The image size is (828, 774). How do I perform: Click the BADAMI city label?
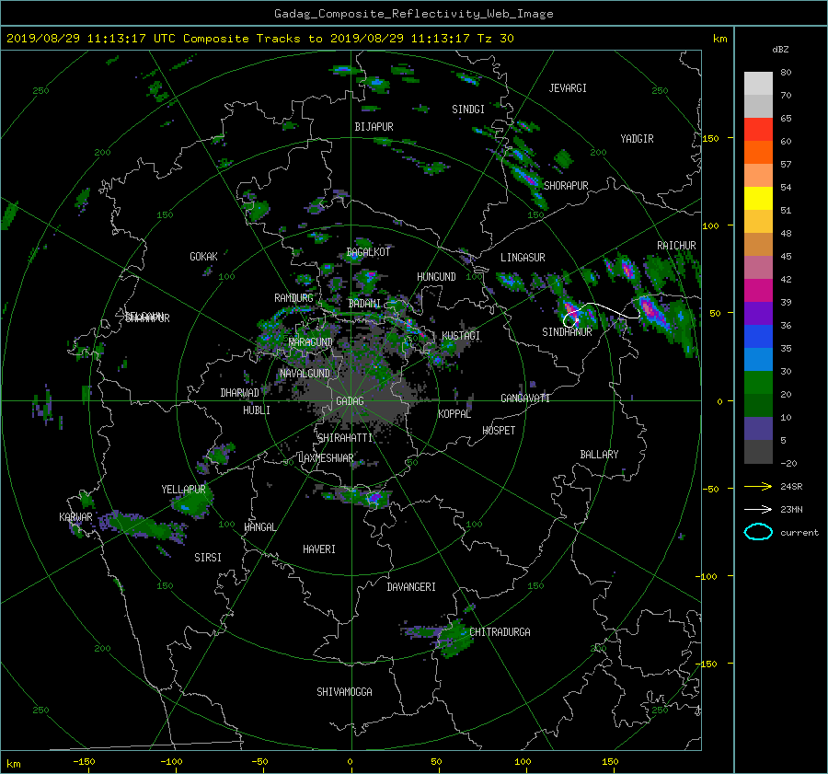tap(364, 304)
